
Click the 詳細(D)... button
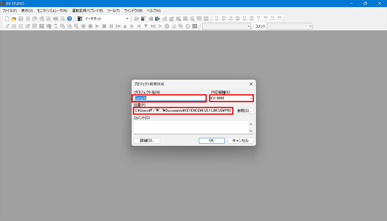(147, 141)
